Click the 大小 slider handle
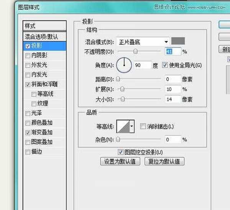 tap(123, 99)
